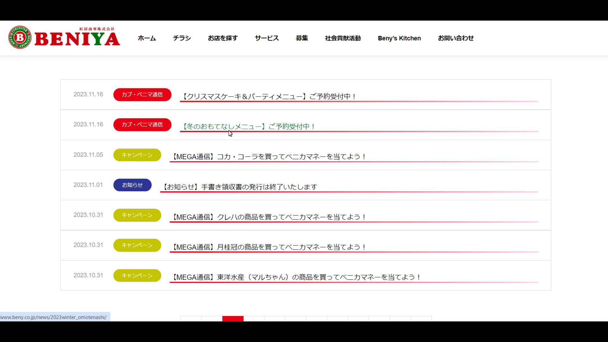This screenshot has height=342, width=608.
Task: Click red カブ・ベニマ通信 tag on Christmas cake row
Action: (x=142, y=95)
